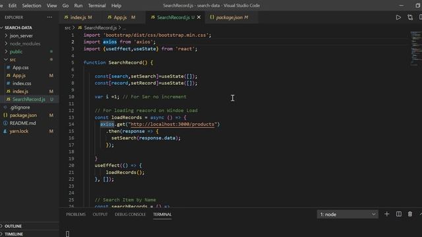Click the SearchRecord.js breadcrumb segment

point(100,28)
